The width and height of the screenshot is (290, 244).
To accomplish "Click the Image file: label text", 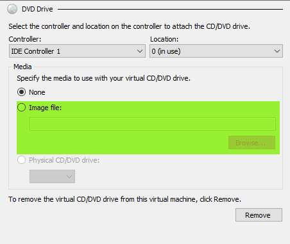I will [46, 108].
